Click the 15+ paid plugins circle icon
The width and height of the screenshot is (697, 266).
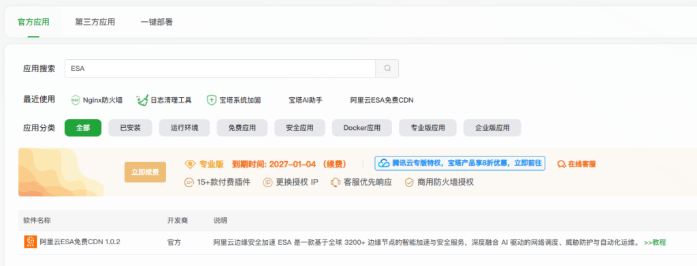pyautogui.click(x=189, y=182)
